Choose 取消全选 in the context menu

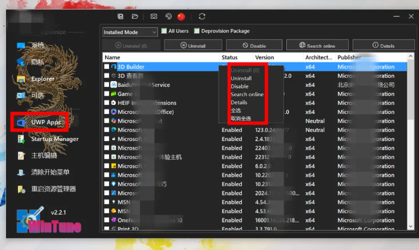(x=241, y=119)
